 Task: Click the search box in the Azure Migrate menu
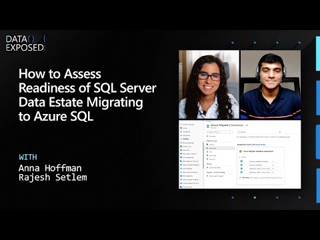click(x=219, y=132)
